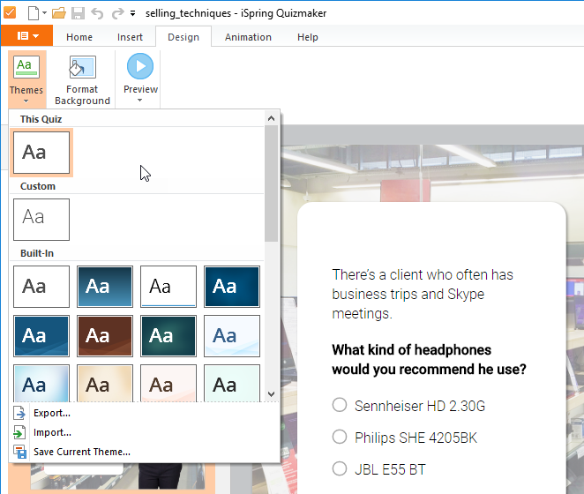Click the Undo arrow icon
Viewport: 584px width, 494px height.
pos(97,14)
